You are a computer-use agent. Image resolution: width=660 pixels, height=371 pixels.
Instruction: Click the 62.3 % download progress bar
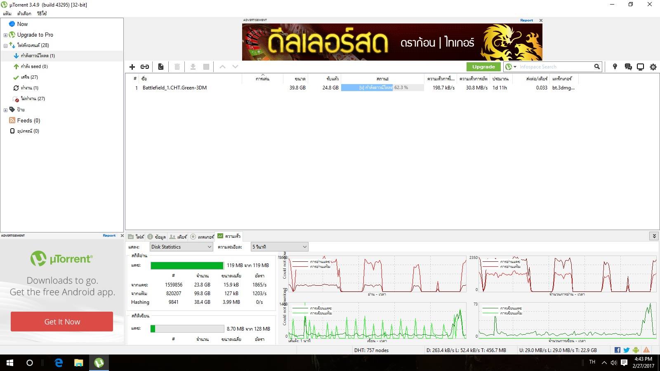[382, 88]
